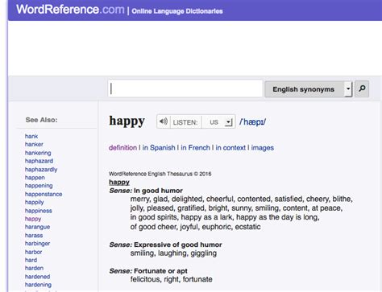Click the Online Language Dictionaries tagline
Screen dimensions: 382x292
[x=177, y=11]
